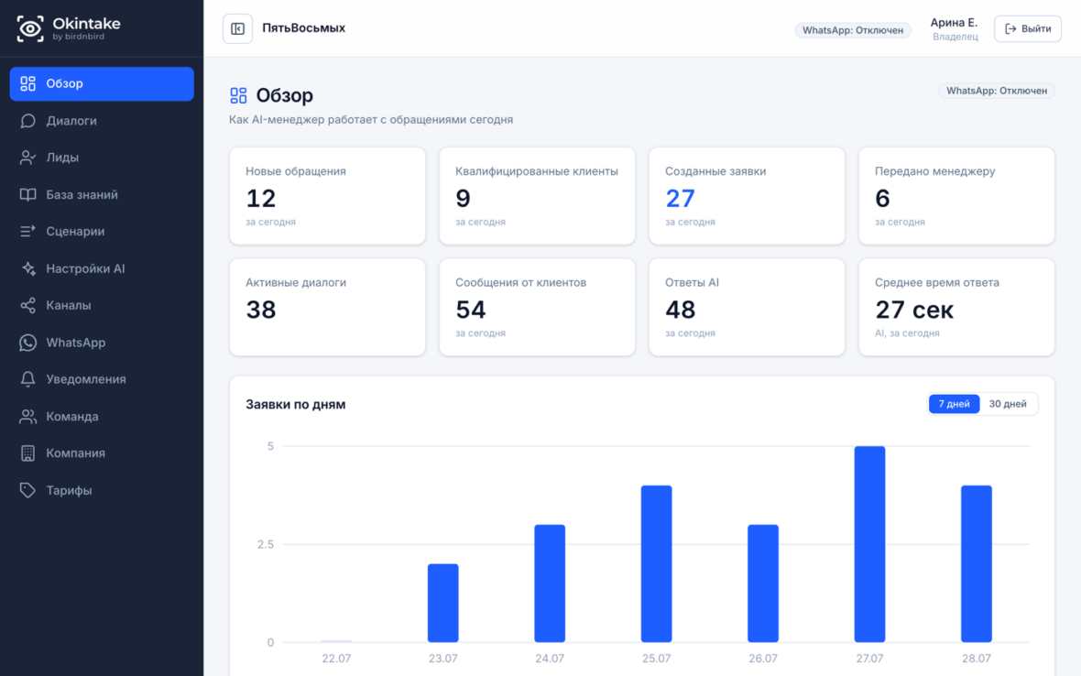1081x676 pixels.
Task: Click the Активные диалоги card
Action: click(x=327, y=308)
